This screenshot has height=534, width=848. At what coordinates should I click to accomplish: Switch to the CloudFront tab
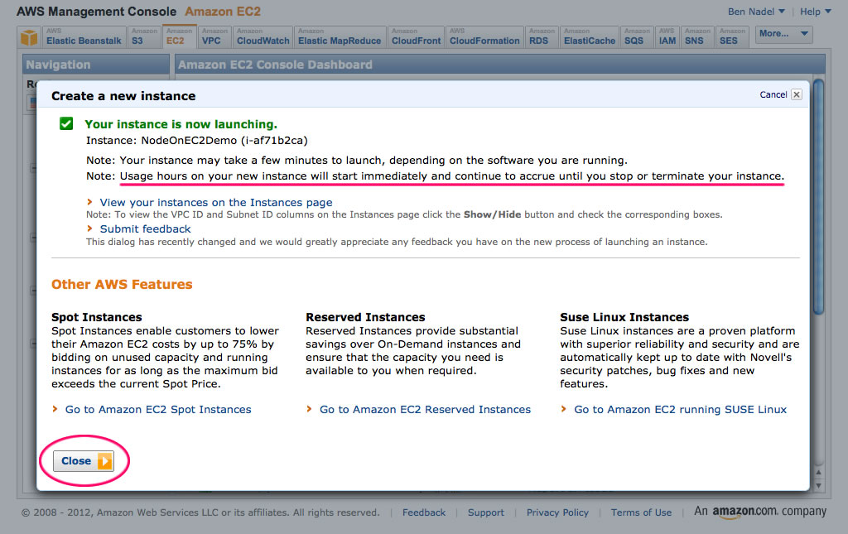416,36
